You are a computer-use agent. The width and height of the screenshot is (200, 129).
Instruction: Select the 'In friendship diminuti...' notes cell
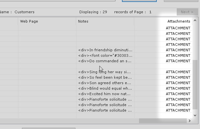(105, 50)
